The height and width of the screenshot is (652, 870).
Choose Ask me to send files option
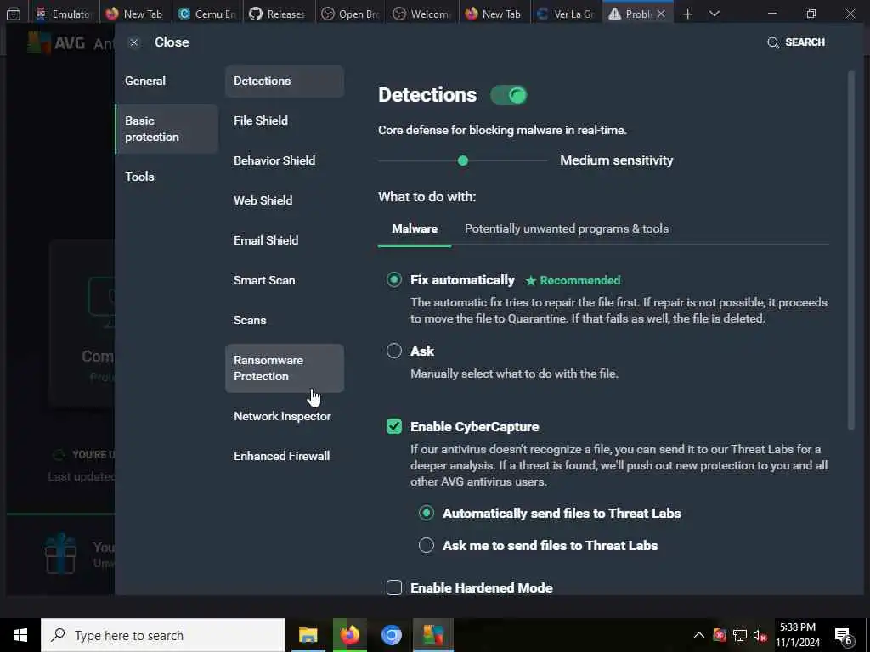point(427,546)
